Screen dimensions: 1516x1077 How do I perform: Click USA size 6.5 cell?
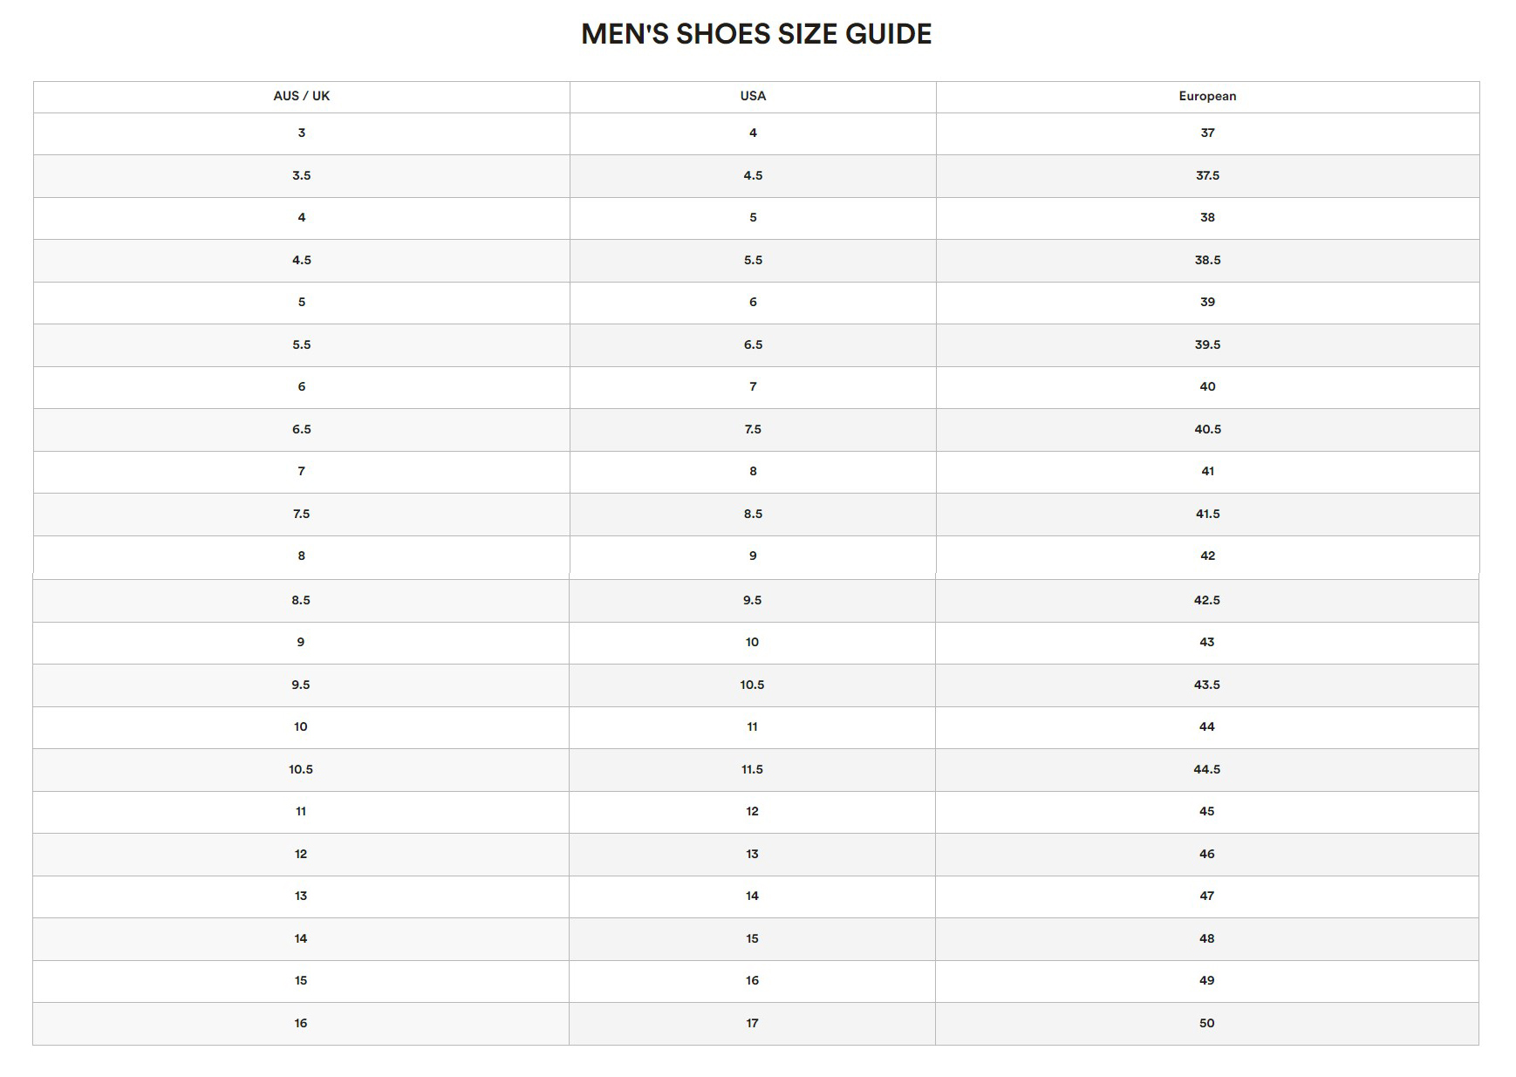[753, 345]
